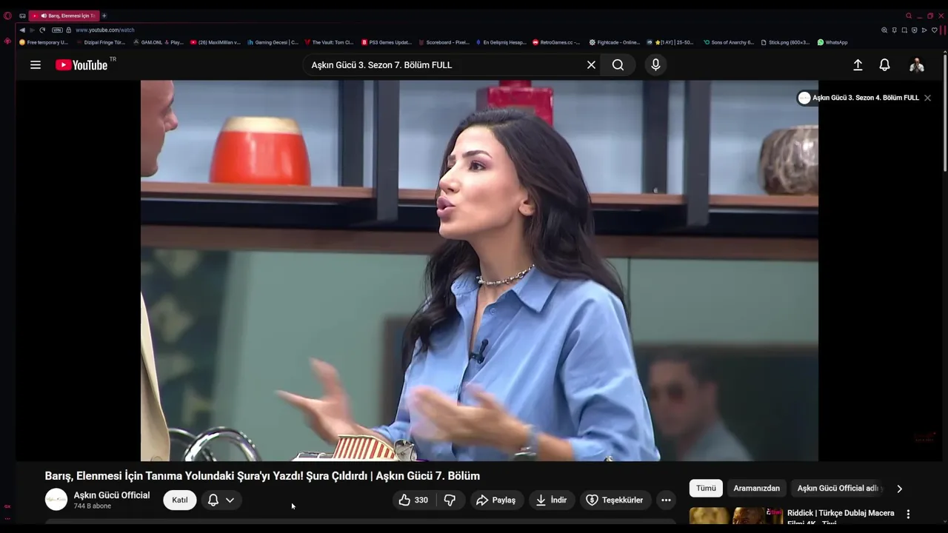This screenshot has height=533, width=948.
Task: Open the Opera main menu logo
Action: point(7,16)
